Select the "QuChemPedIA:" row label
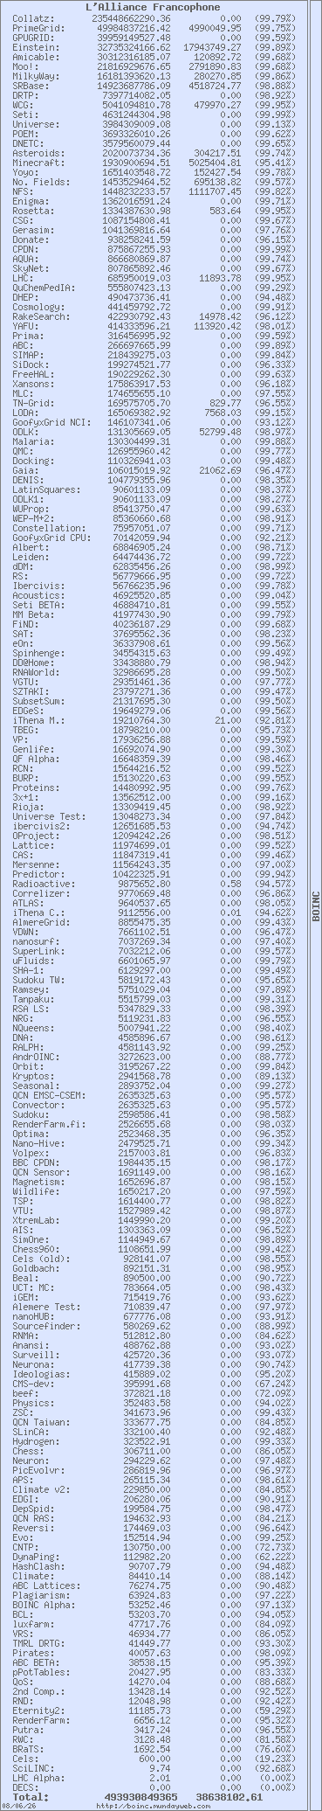 pos(45,288)
